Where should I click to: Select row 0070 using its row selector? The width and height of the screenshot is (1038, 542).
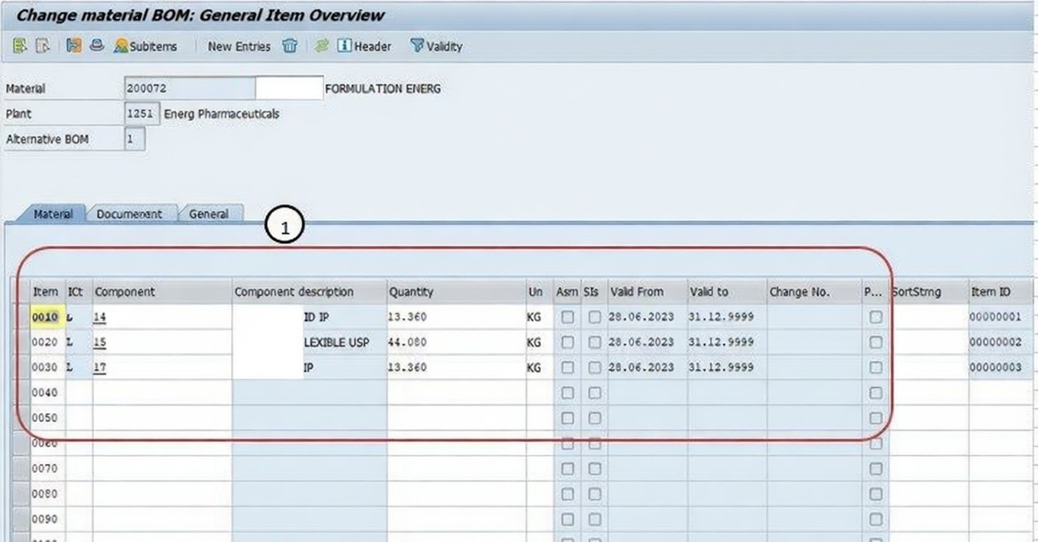click(x=21, y=468)
